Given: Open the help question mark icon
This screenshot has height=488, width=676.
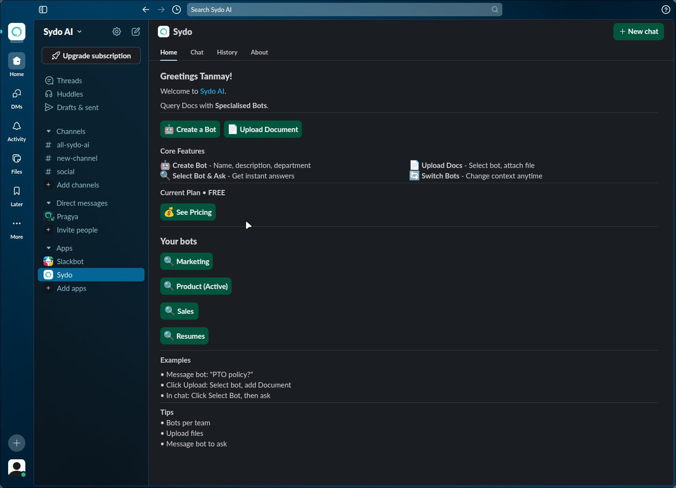Looking at the screenshot, I should [x=665, y=10].
